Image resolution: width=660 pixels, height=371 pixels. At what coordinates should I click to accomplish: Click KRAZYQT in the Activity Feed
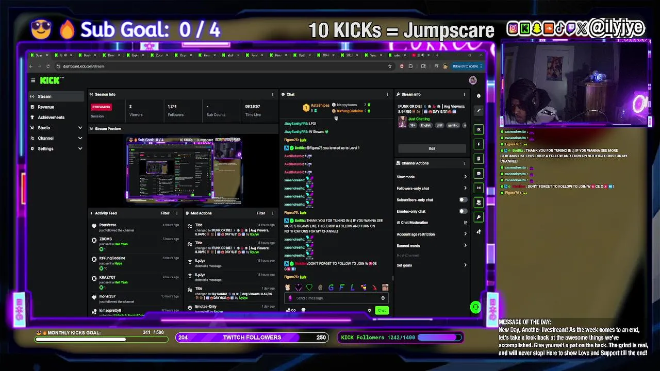click(x=107, y=277)
